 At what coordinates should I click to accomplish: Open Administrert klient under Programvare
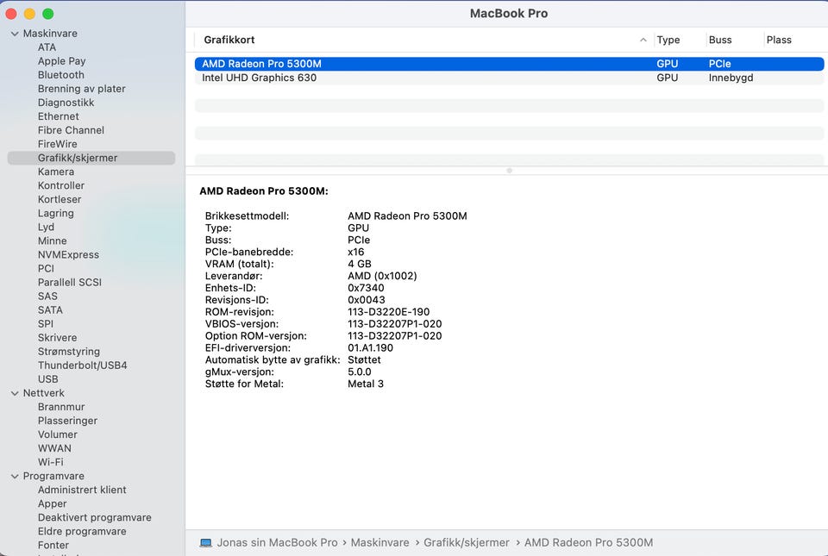point(82,490)
